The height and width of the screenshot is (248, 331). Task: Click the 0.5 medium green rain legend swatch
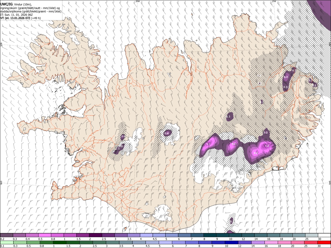click(x=33, y=242)
